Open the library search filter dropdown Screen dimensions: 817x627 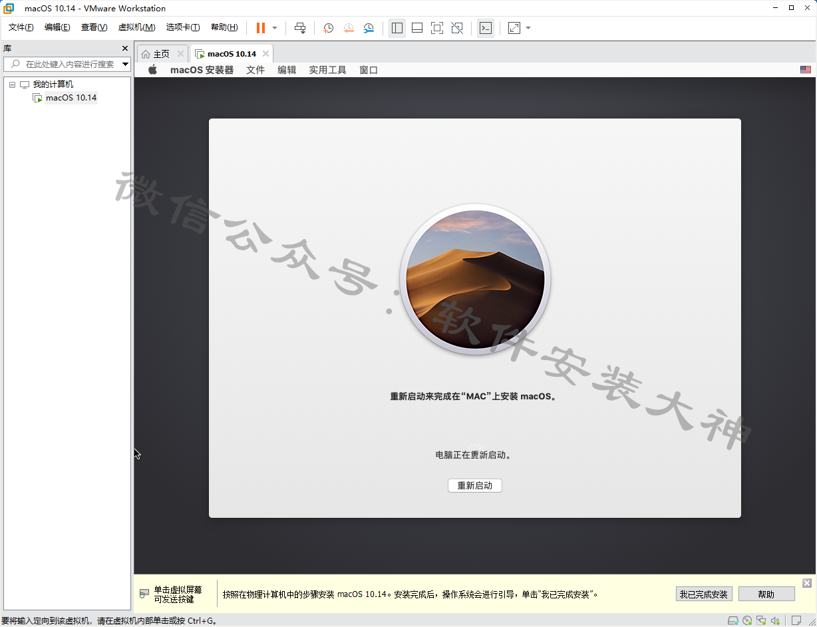(x=125, y=65)
